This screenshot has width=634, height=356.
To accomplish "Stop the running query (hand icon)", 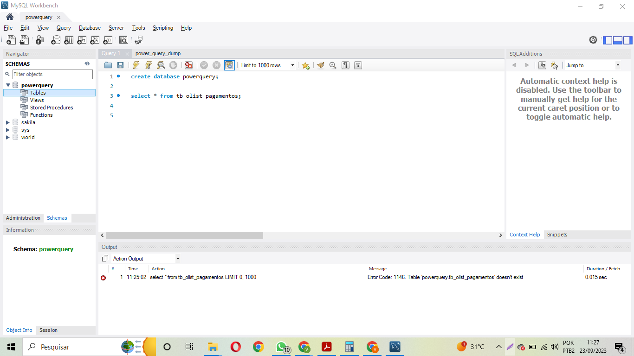I will coord(173,65).
